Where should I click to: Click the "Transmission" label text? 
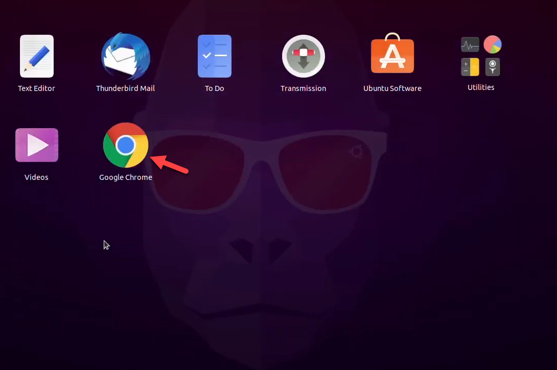pos(303,88)
